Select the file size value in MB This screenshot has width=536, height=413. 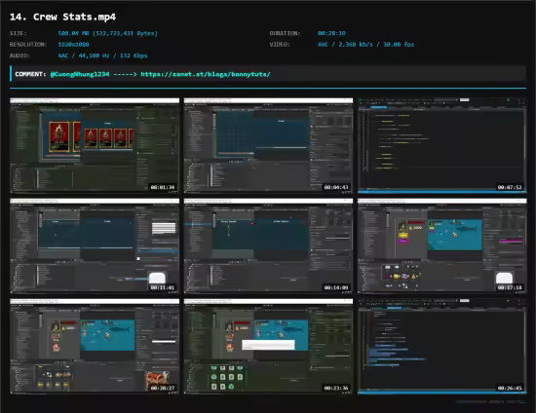click(107, 33)
